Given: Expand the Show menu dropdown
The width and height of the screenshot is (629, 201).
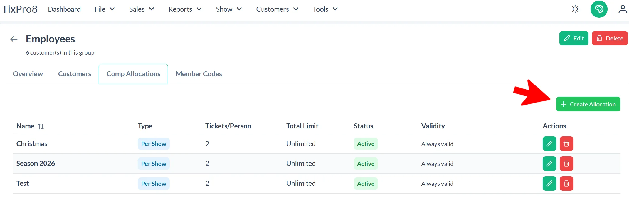Looking at the screenshot, I should click(x=229, y=9).
